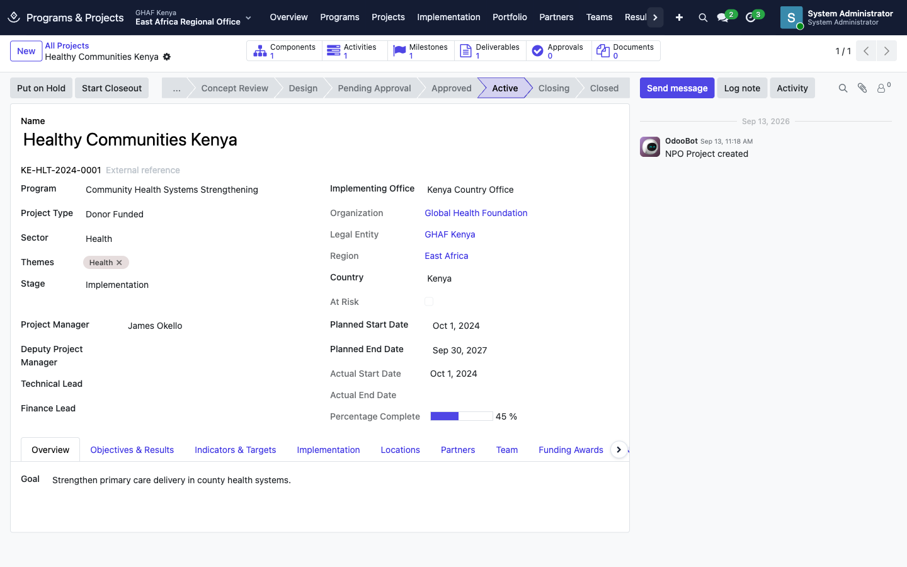
Task: Set stage to Closing in status bar
Action: click(554, 88)
